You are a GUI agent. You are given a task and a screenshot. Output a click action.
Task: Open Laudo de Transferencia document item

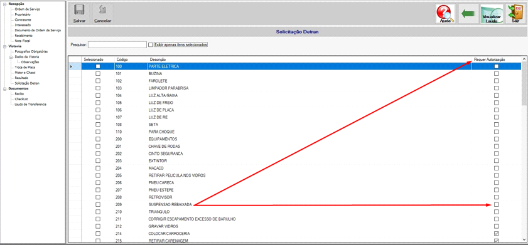[31, 104]
